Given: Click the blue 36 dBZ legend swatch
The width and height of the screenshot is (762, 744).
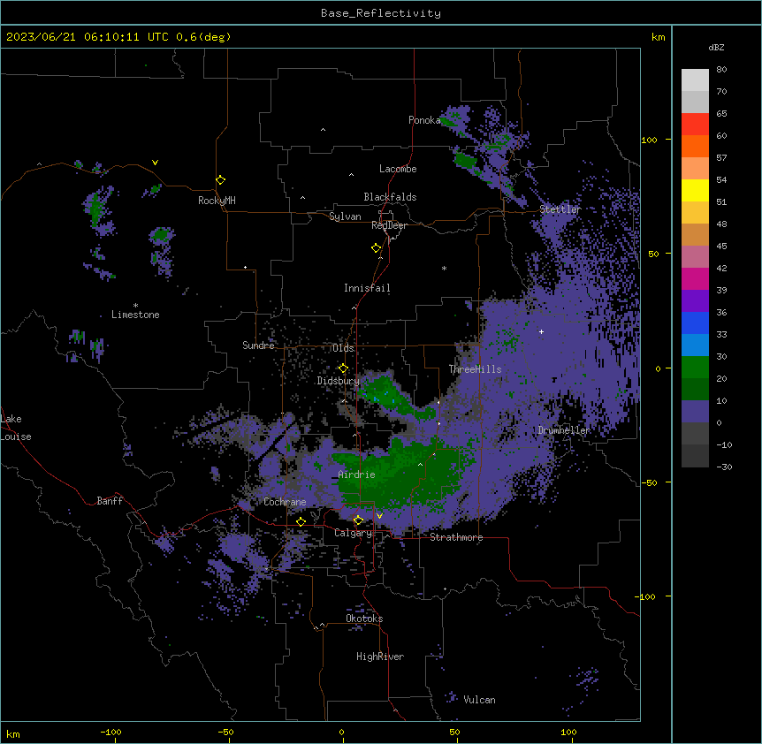Looking at the screenshot, I should coord(695,323).
